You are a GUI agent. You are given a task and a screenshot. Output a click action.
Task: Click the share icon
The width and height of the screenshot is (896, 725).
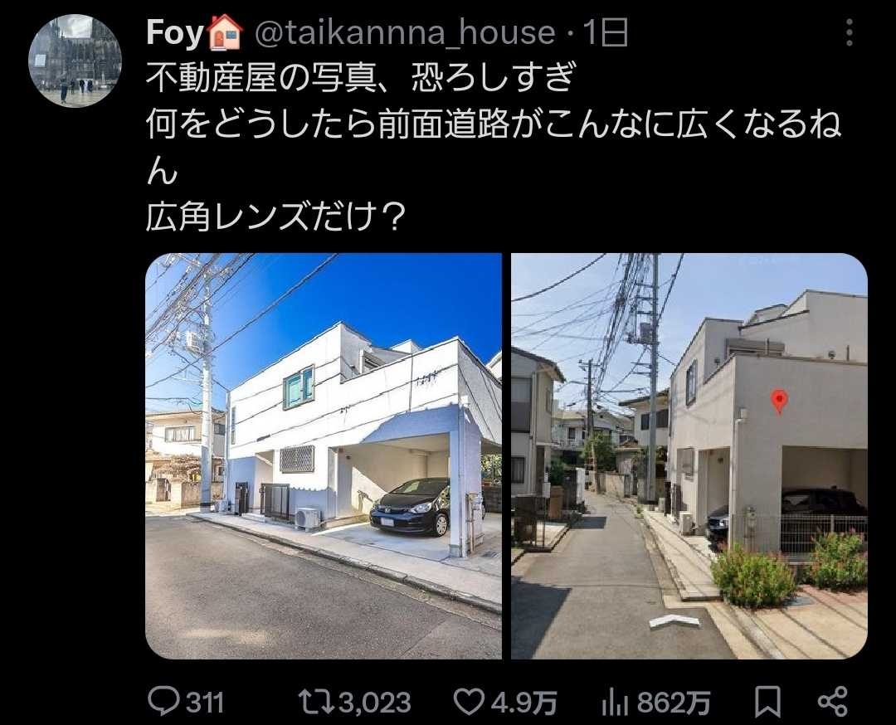tap(833, 702)
